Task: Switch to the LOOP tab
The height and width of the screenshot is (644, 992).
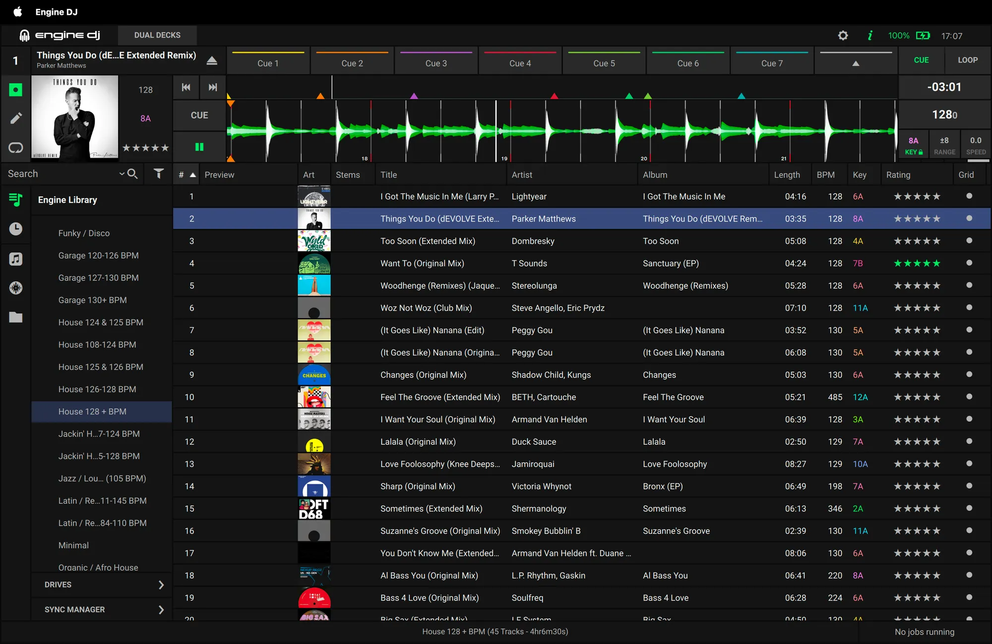Action: (967, 60)
